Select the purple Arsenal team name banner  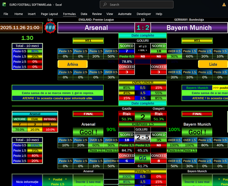tap(96, 28)
